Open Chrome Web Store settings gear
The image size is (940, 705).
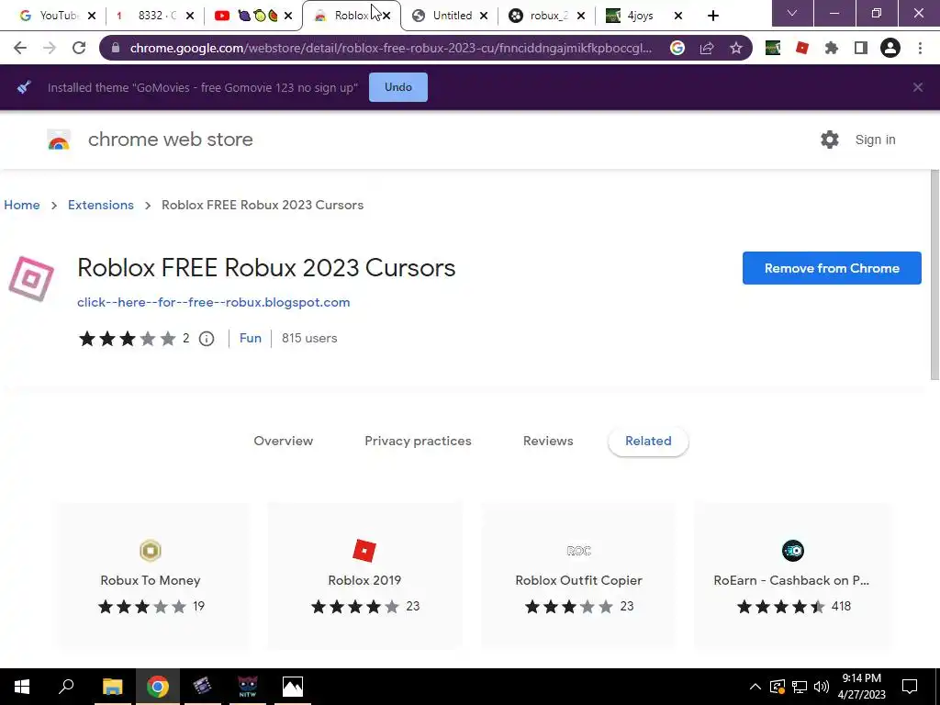[830, 140]
